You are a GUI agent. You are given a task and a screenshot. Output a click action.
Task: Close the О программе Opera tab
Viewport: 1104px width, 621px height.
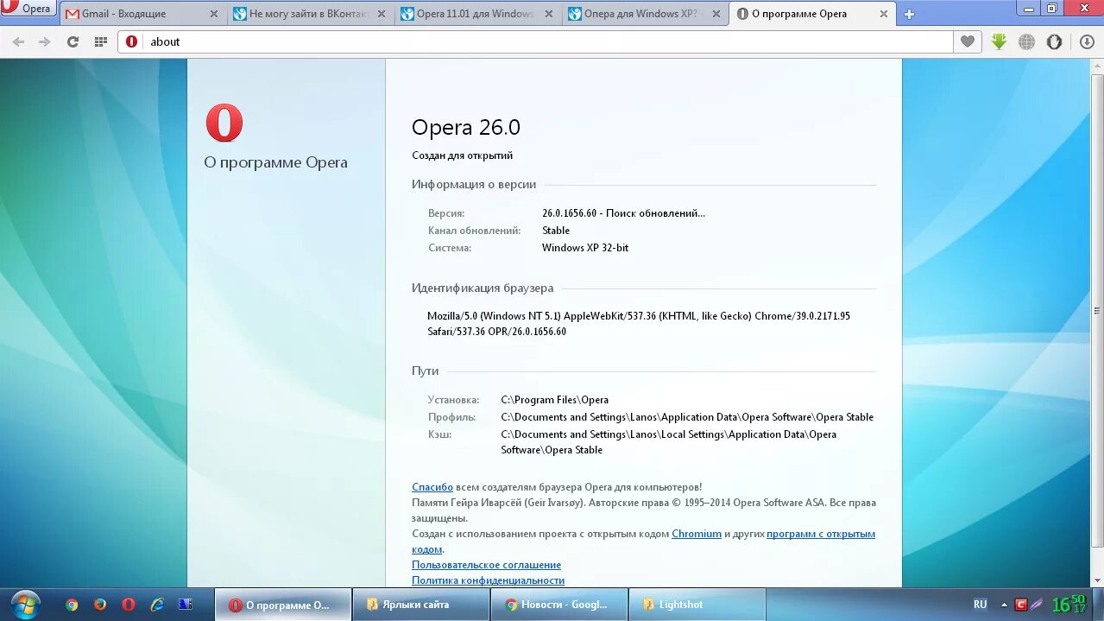pos(883,14)
